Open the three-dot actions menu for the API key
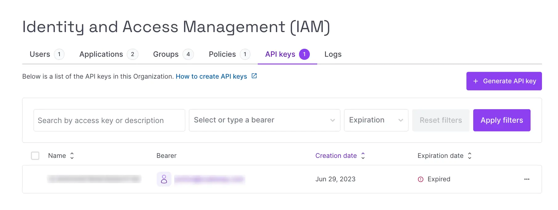Viewport: 558px width, 210px height. [x=527, y=179]
